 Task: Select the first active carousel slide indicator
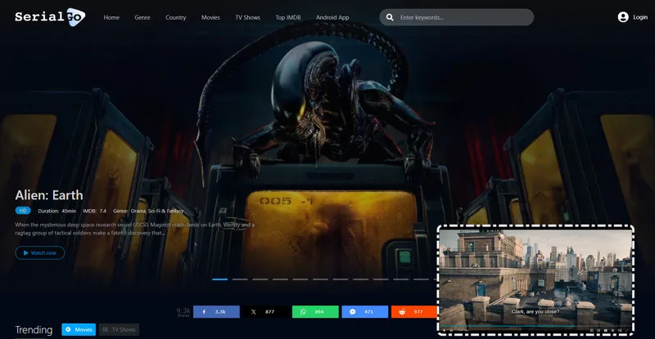[219, 279]
